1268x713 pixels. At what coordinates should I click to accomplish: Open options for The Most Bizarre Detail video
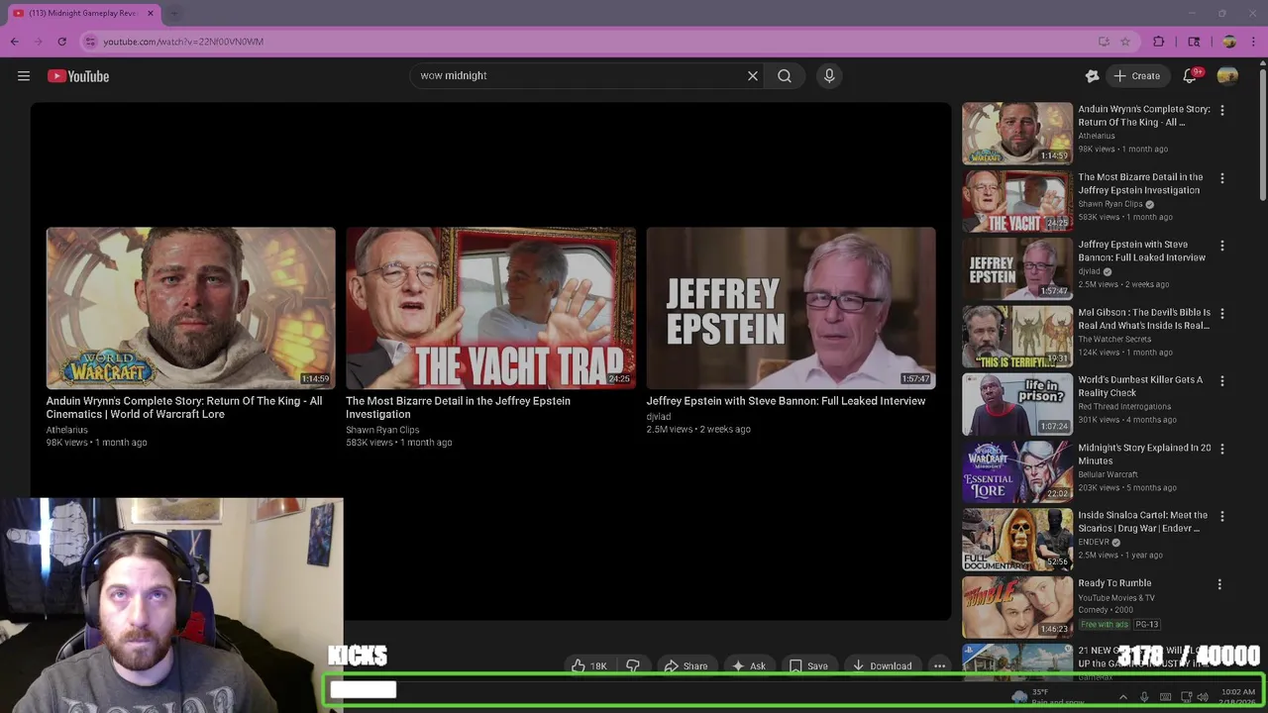point(1221,178)
